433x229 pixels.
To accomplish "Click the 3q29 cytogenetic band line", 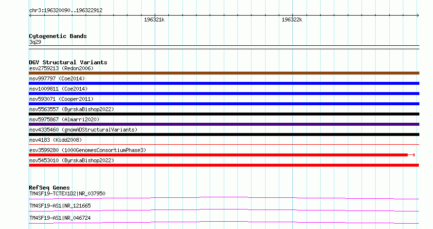I will coord(224,47).
